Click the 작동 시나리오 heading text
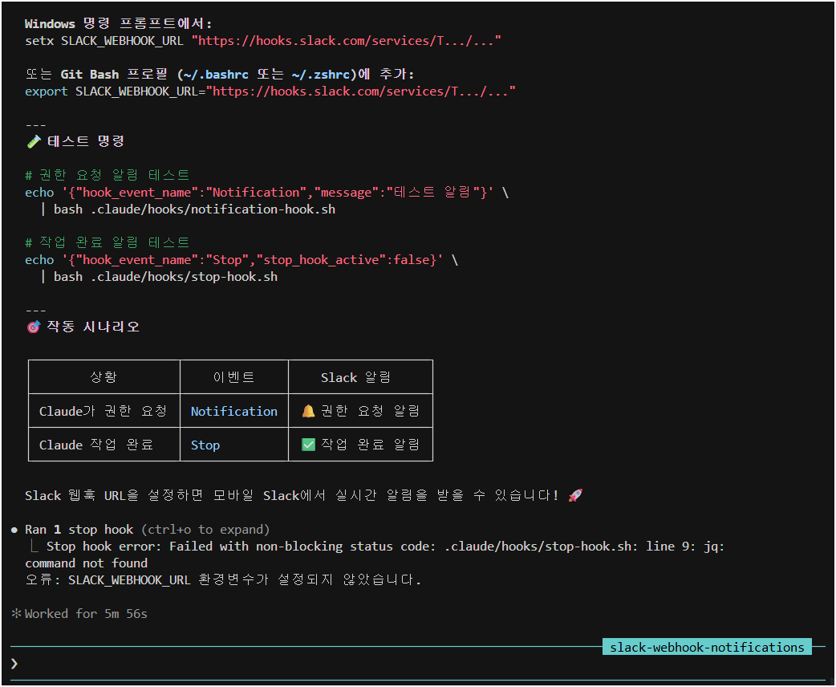 click(93, 327)
